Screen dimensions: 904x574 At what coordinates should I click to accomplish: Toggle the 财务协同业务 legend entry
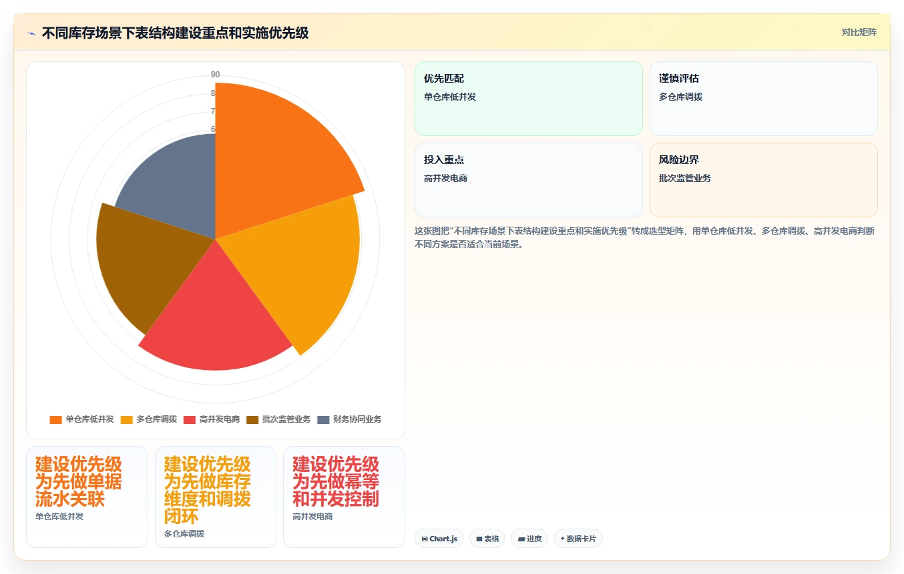click(349, 419)
